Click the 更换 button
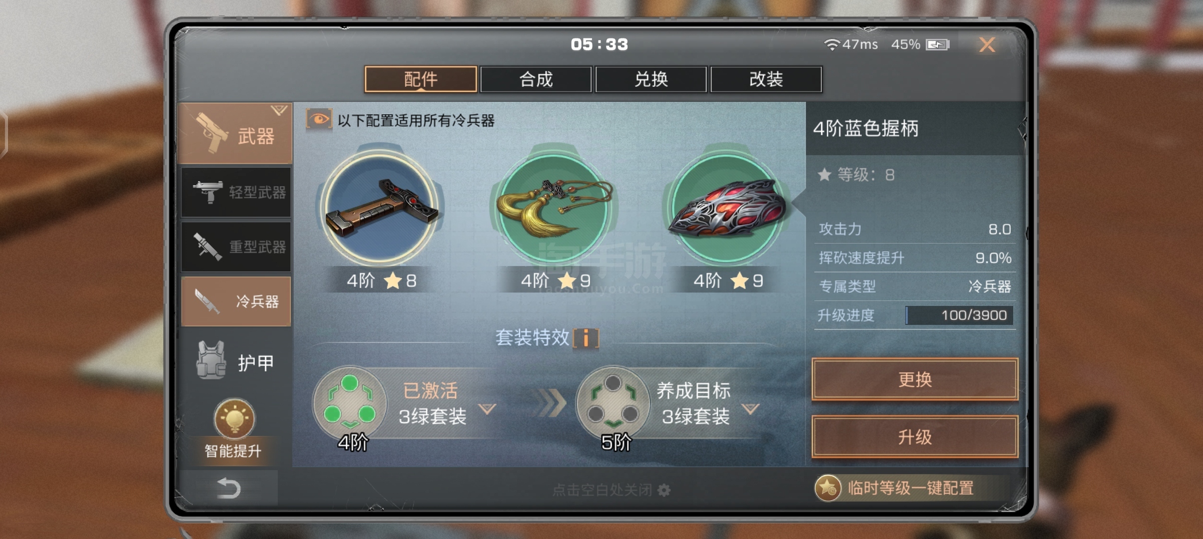The height and width of the screenshot is (539, 1203). pyautogui.click(x=915, y=379)
